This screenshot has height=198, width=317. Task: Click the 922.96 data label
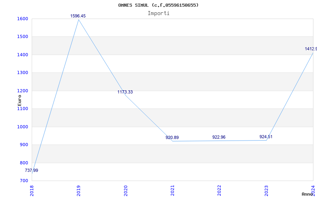[x=219, y=137]
